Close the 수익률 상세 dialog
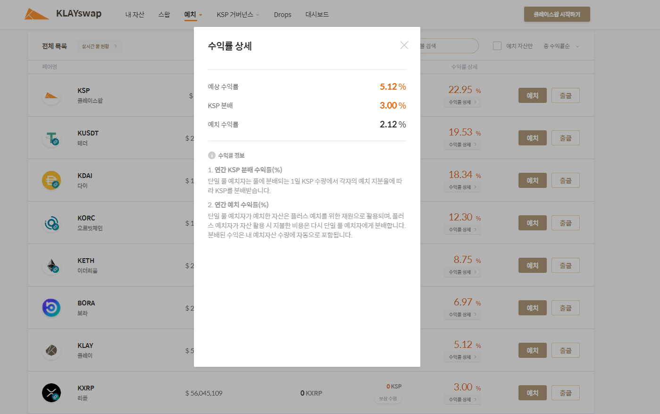Image resolution: width=660 pixels, height=414 pixels. pyautogui.click(x=404, y=45)
